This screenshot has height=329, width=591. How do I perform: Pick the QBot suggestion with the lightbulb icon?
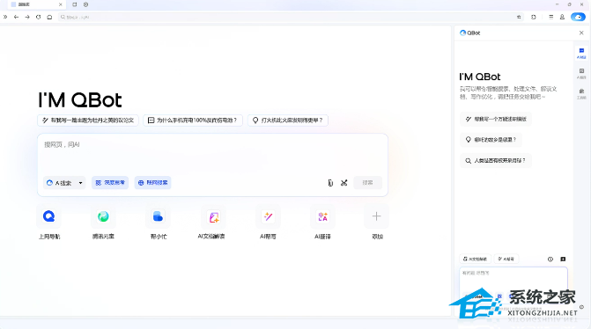491,140
